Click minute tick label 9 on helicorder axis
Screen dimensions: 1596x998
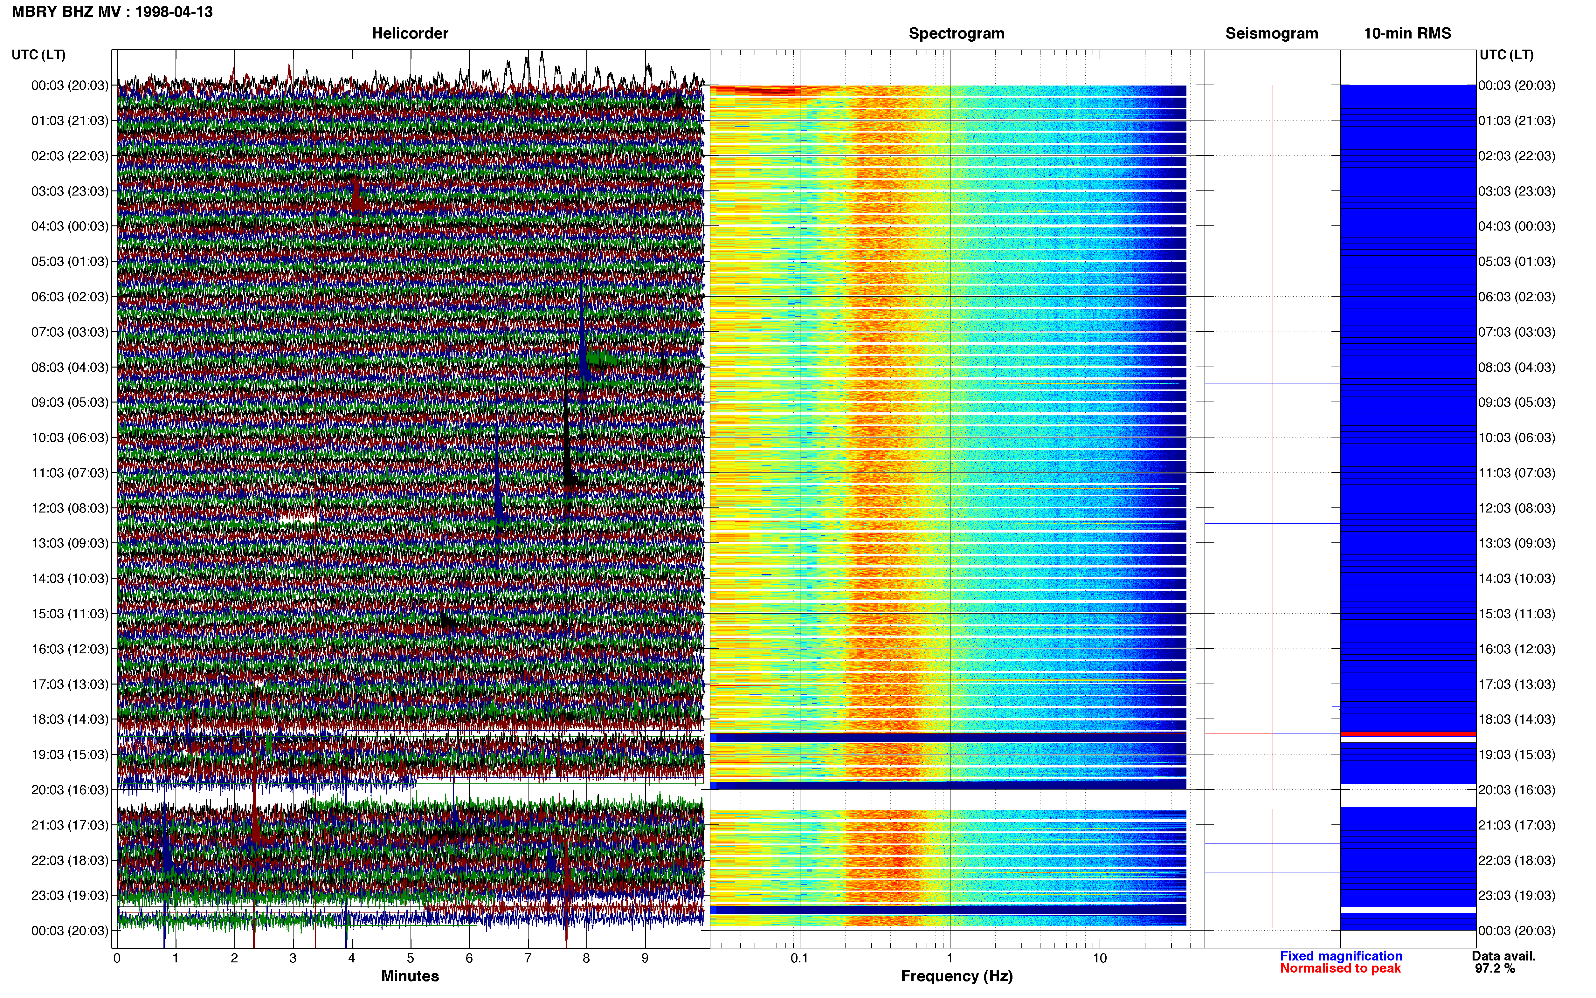[x=645, y=958]
